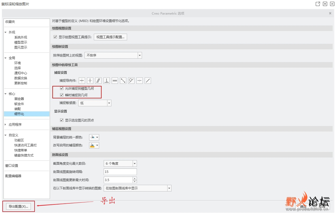Select 钣金件 in the options tree
The width and height of the screenshot is (335, 214).
click(x=19, y=104)
